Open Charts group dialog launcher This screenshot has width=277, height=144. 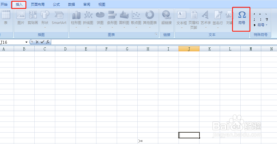click(x=156, y=34)
